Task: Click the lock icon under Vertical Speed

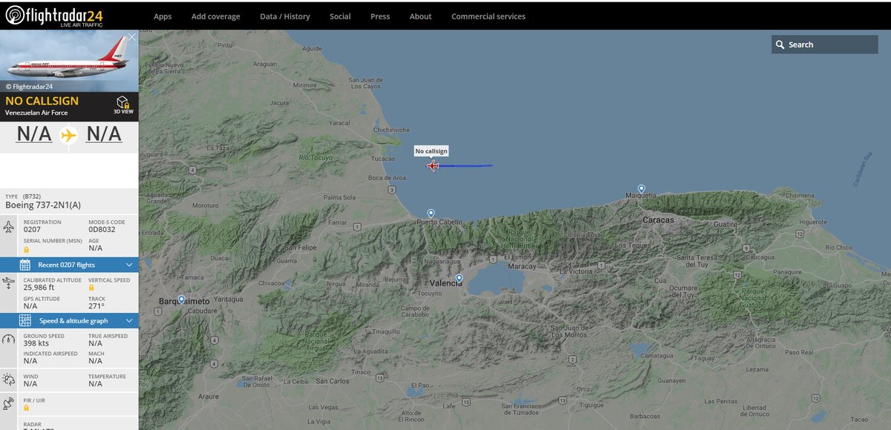Action: (x=91, y=287)
